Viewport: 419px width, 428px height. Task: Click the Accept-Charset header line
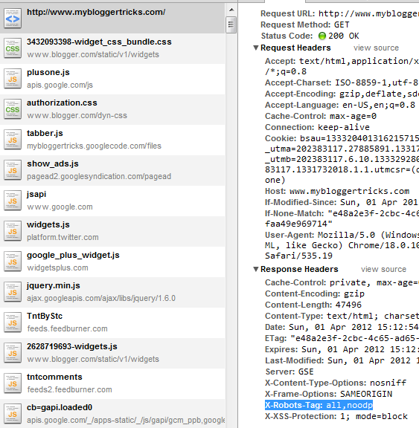tap(342, 82)
